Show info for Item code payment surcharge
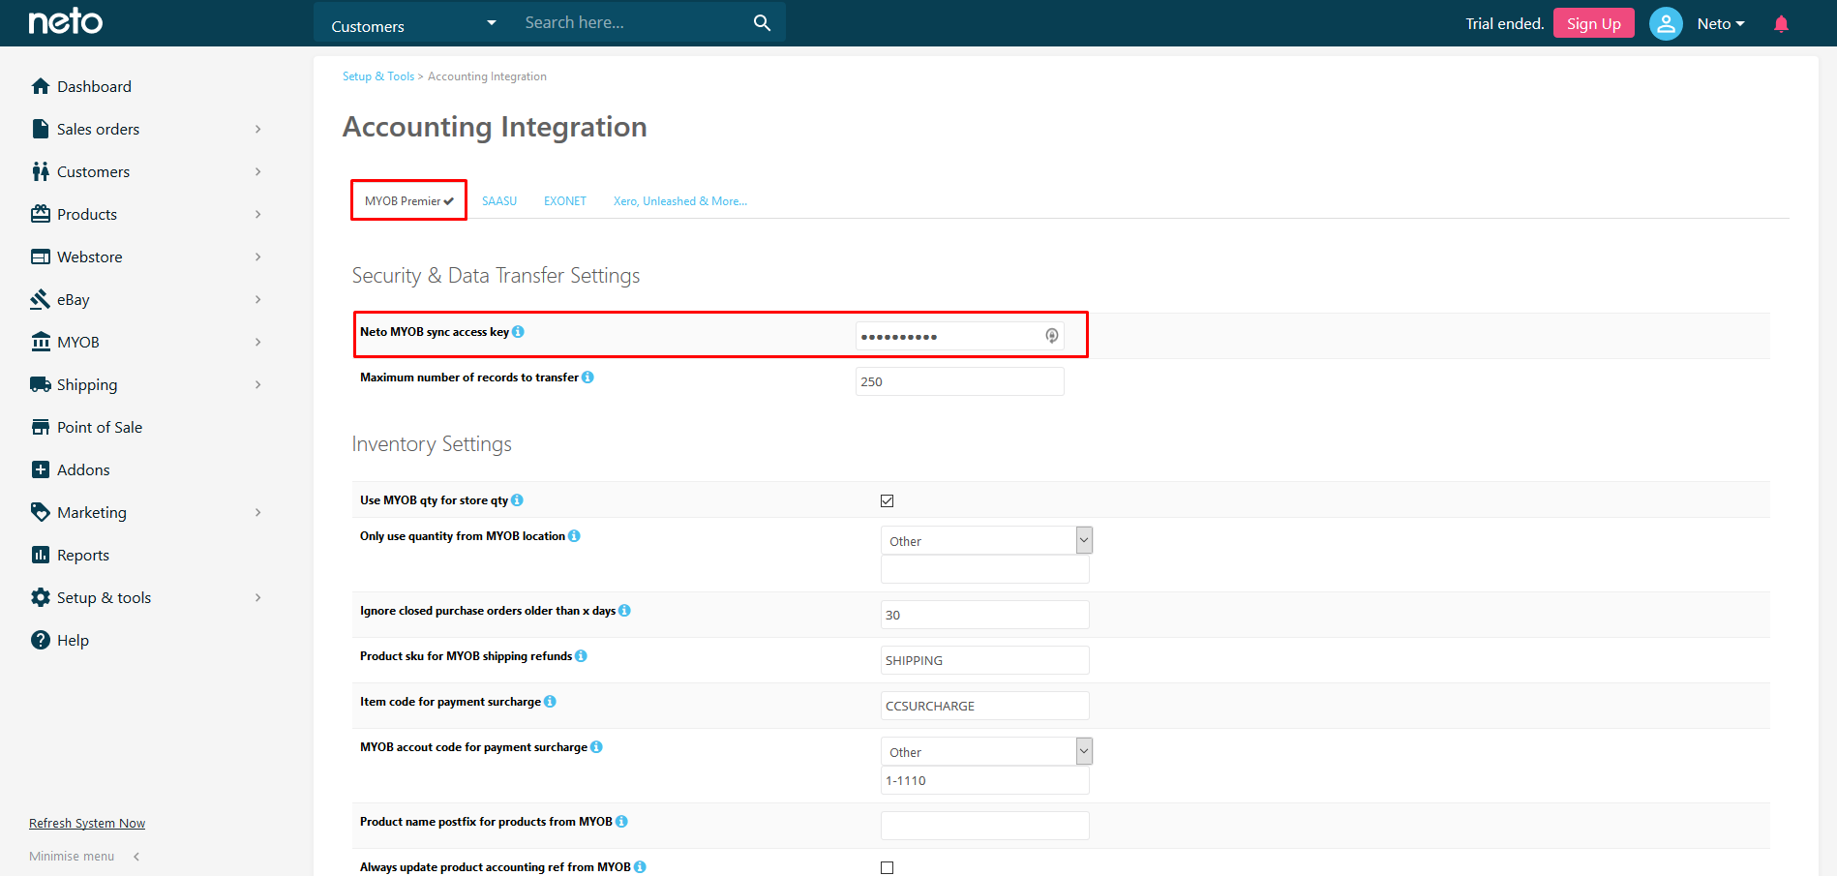This screenshot has width=1837, height=876. click(550, 702)
